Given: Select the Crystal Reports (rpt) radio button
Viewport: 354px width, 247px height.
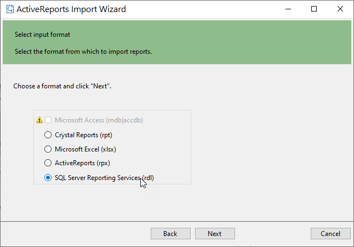Looking at the screenshot, I should (48, 135).
